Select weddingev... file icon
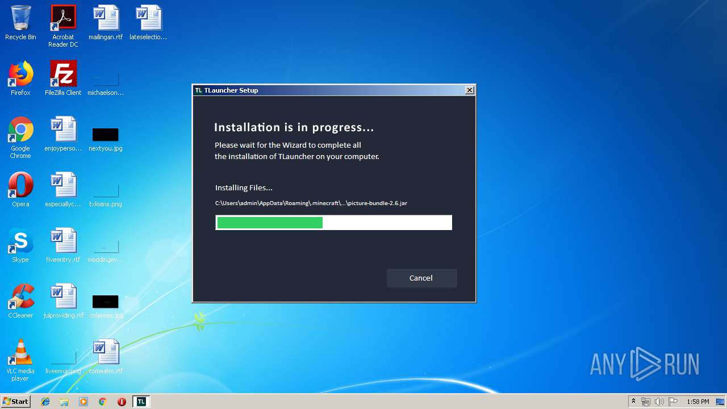The width and height of the screenshot is (727, 409). [x=106, y=251]
